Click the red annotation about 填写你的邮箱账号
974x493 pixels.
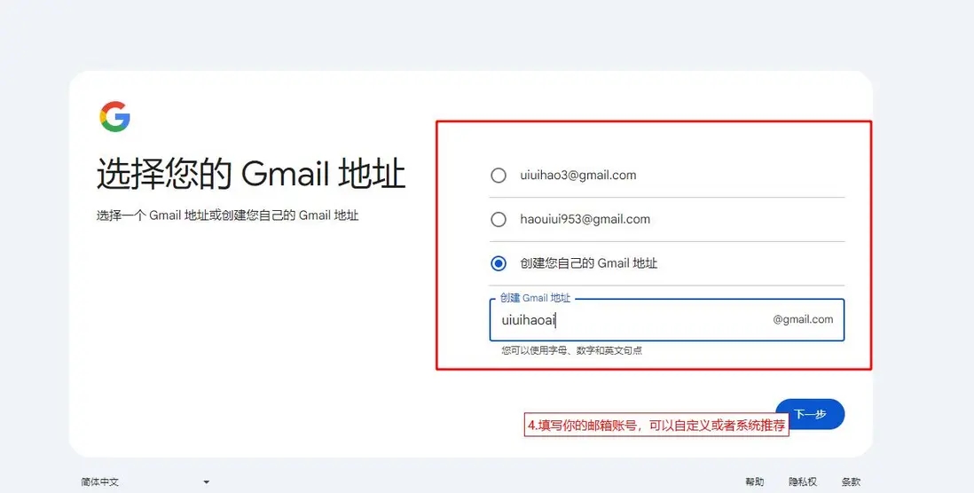pos(656,426)
